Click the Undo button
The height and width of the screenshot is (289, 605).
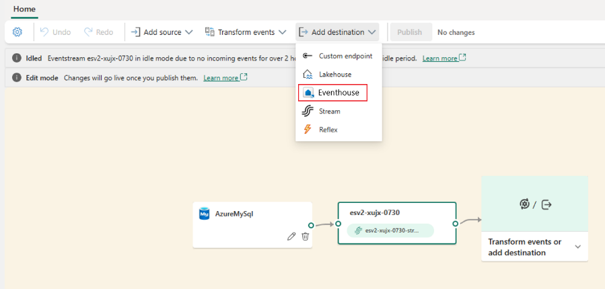pyautogui.click(x=56, y=32)
